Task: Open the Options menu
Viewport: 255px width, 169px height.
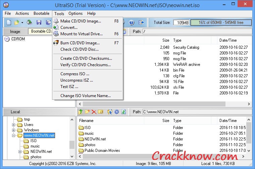Action: pos(75,13)
